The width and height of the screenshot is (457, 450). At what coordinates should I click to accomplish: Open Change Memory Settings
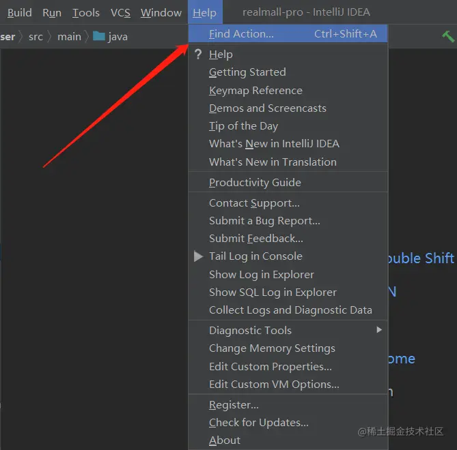click(288, 348)
